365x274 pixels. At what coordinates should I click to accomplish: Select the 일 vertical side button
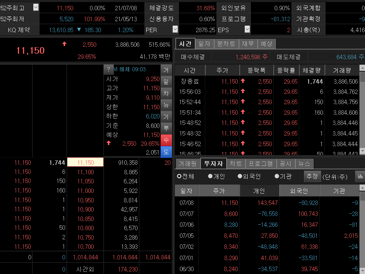tap(166, 81)
